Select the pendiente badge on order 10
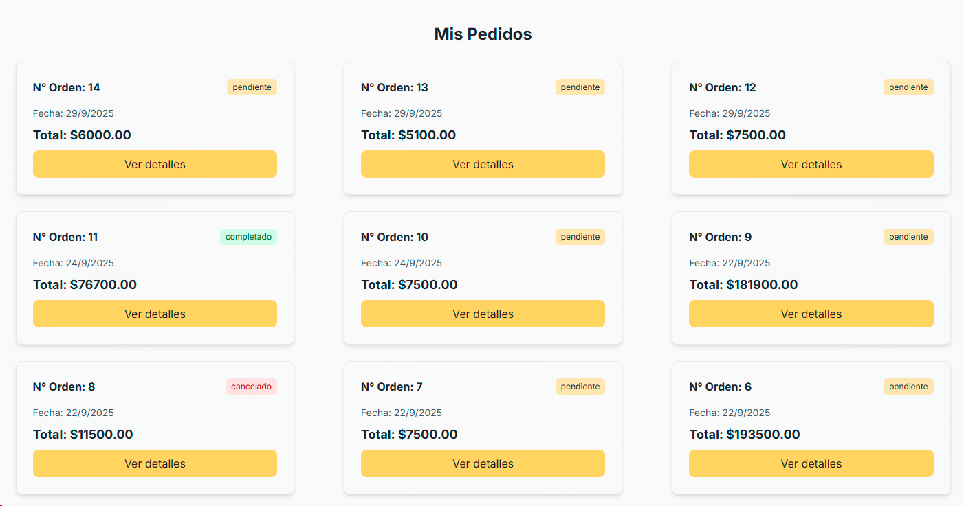964x506 pixels. 580,237
